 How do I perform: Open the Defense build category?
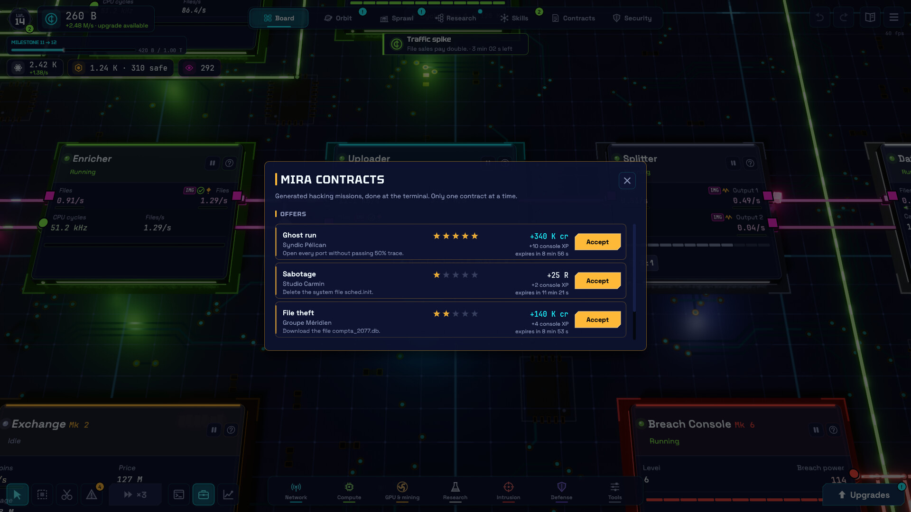562,491
